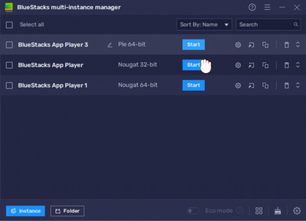Open the help question mark icon
Image resolution: width=306 pixels, height=221 pixels.
pos(252,7)
